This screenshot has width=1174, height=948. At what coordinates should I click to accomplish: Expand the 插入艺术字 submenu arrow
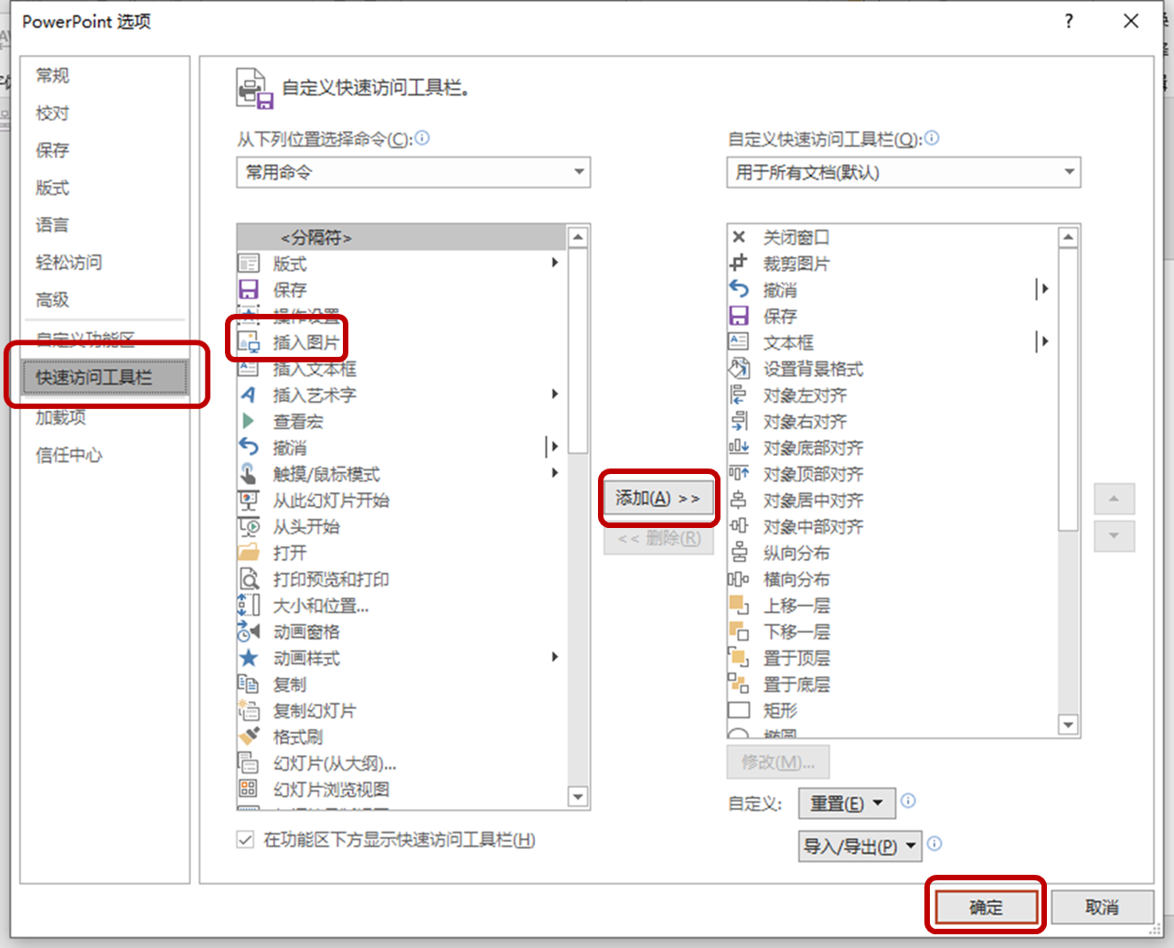(555, 394)
